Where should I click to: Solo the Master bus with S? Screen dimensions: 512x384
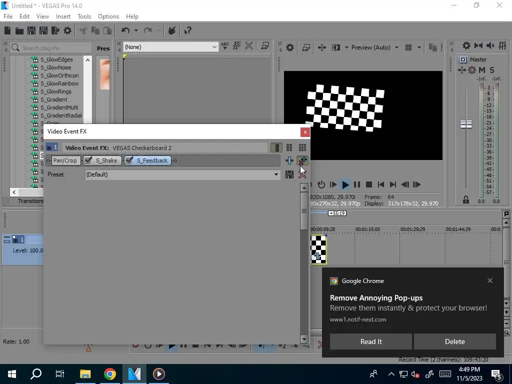492,70
